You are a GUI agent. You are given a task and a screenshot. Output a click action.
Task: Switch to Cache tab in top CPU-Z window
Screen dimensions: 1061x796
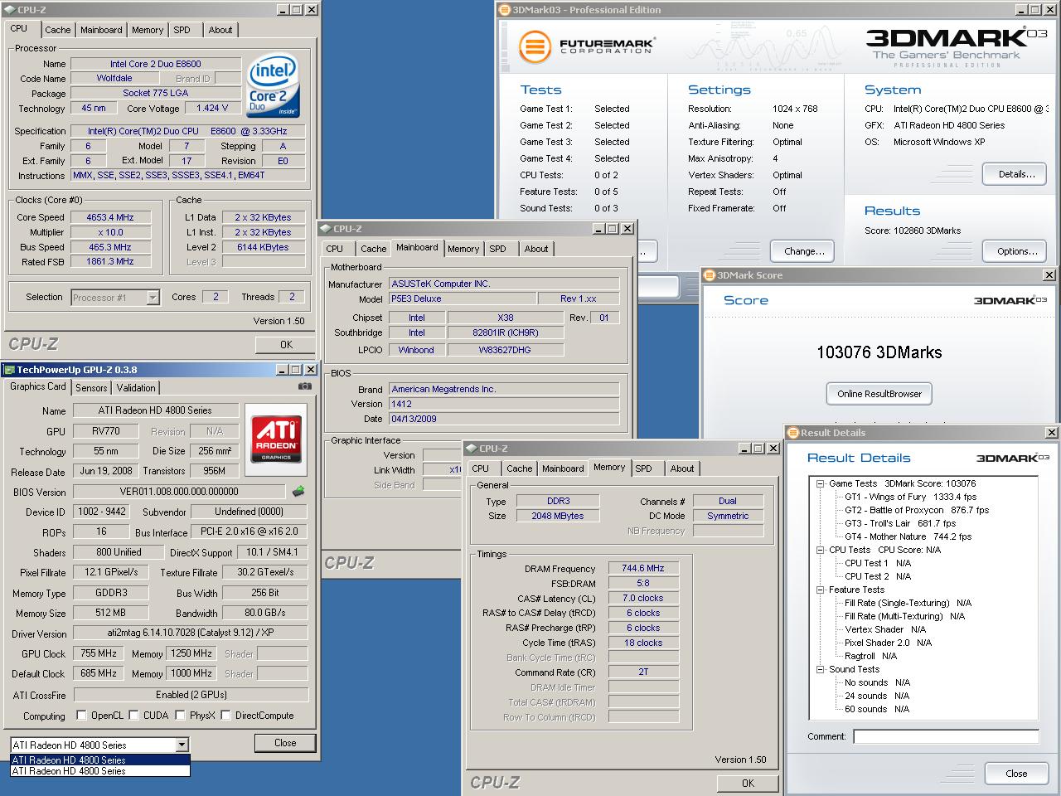(58, 30)
